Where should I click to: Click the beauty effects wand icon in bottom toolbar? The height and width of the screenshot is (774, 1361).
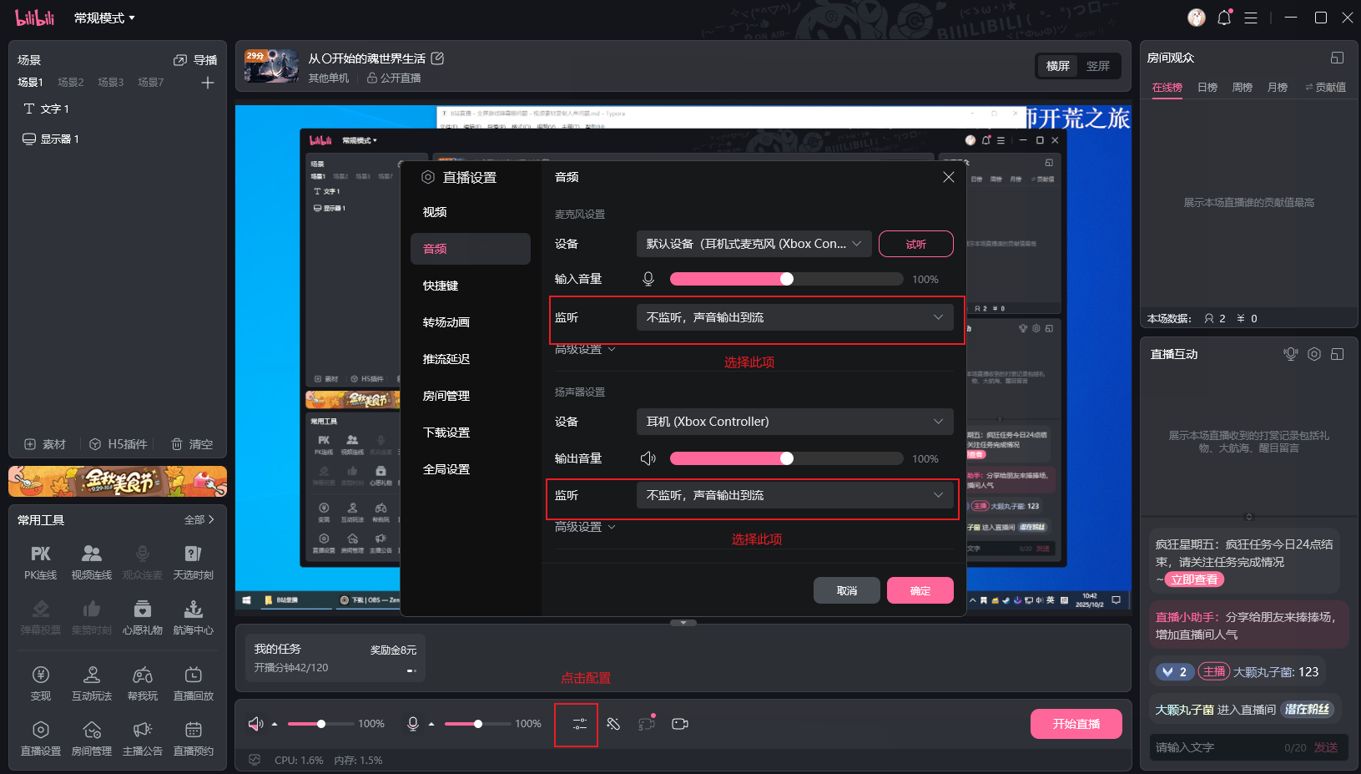[x=614, y=724]
